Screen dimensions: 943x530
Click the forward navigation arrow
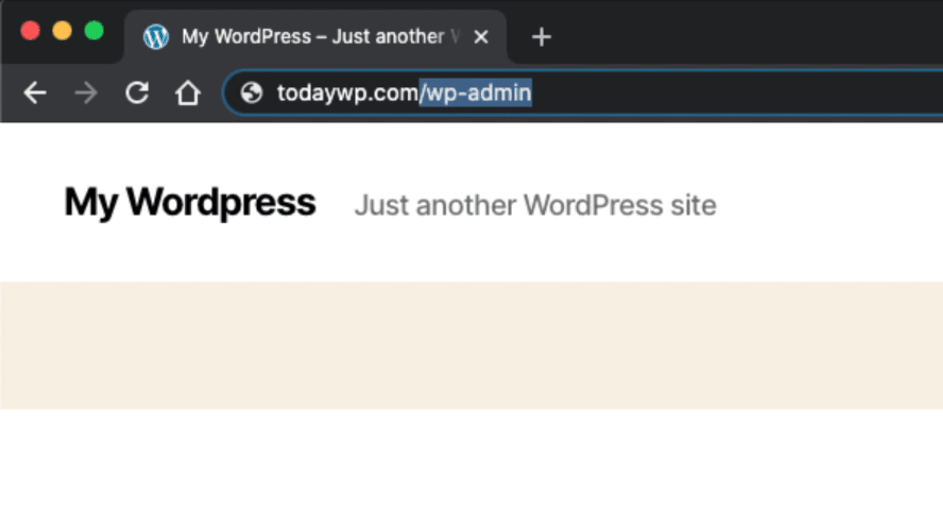[x=86, y=93]
